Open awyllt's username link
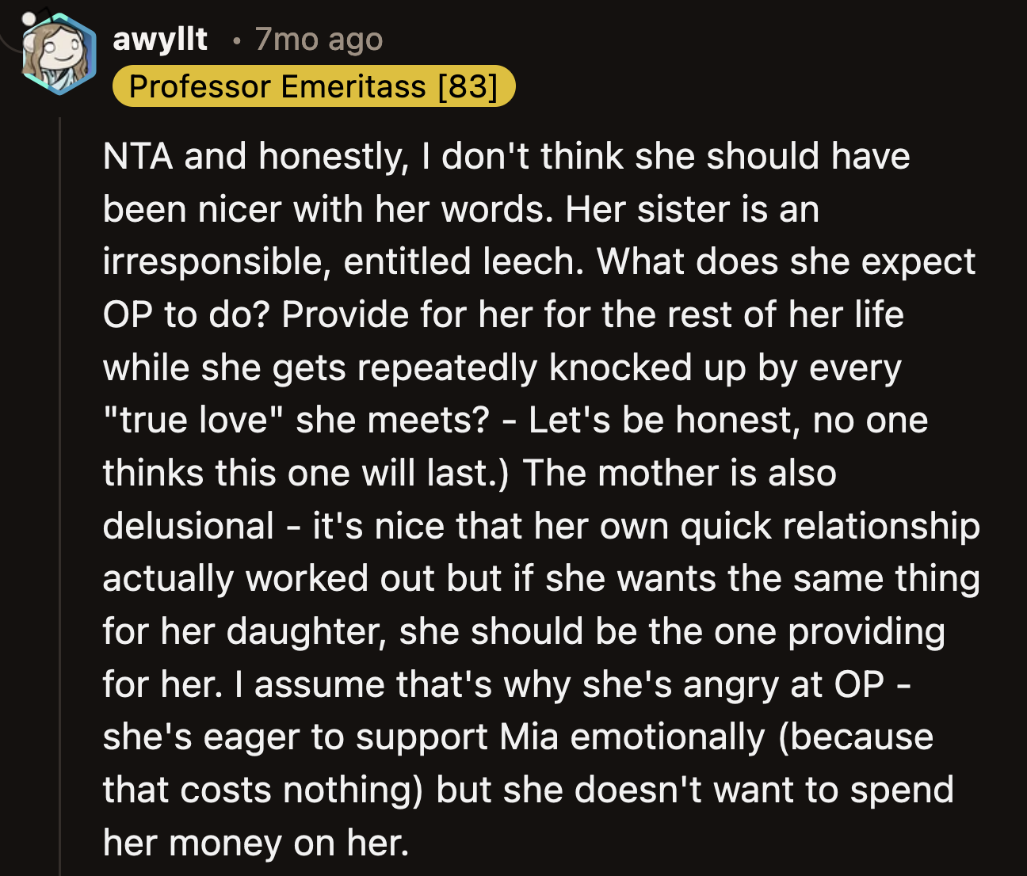This screenshot has height=876, width=1027. click(x=159, y=38)
